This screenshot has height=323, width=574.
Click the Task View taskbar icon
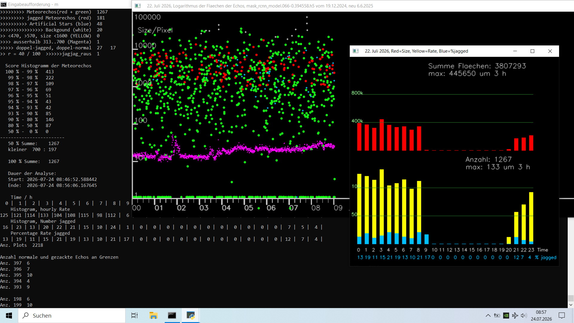tap(135, 316)
